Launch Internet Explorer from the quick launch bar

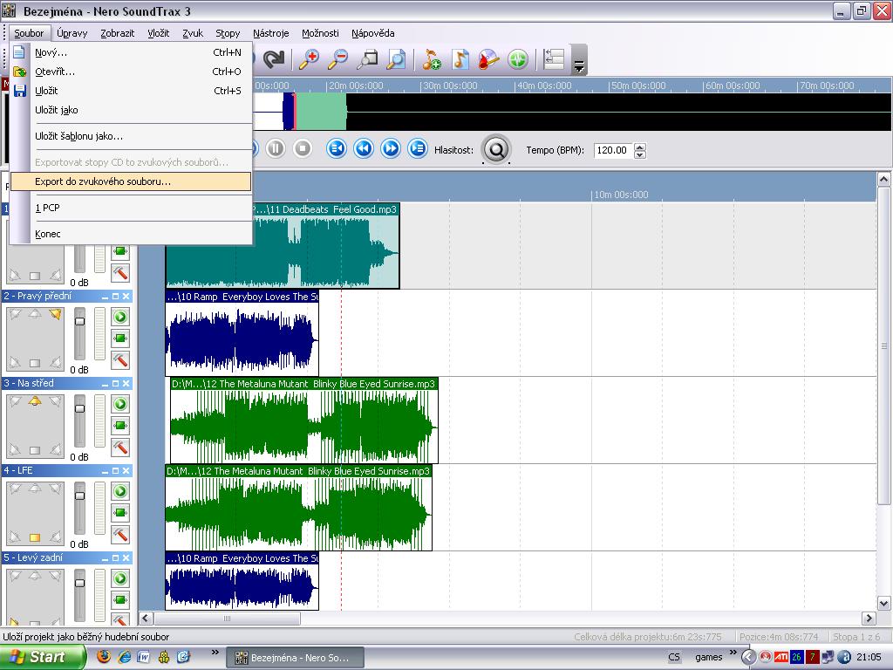coord(124,657)
